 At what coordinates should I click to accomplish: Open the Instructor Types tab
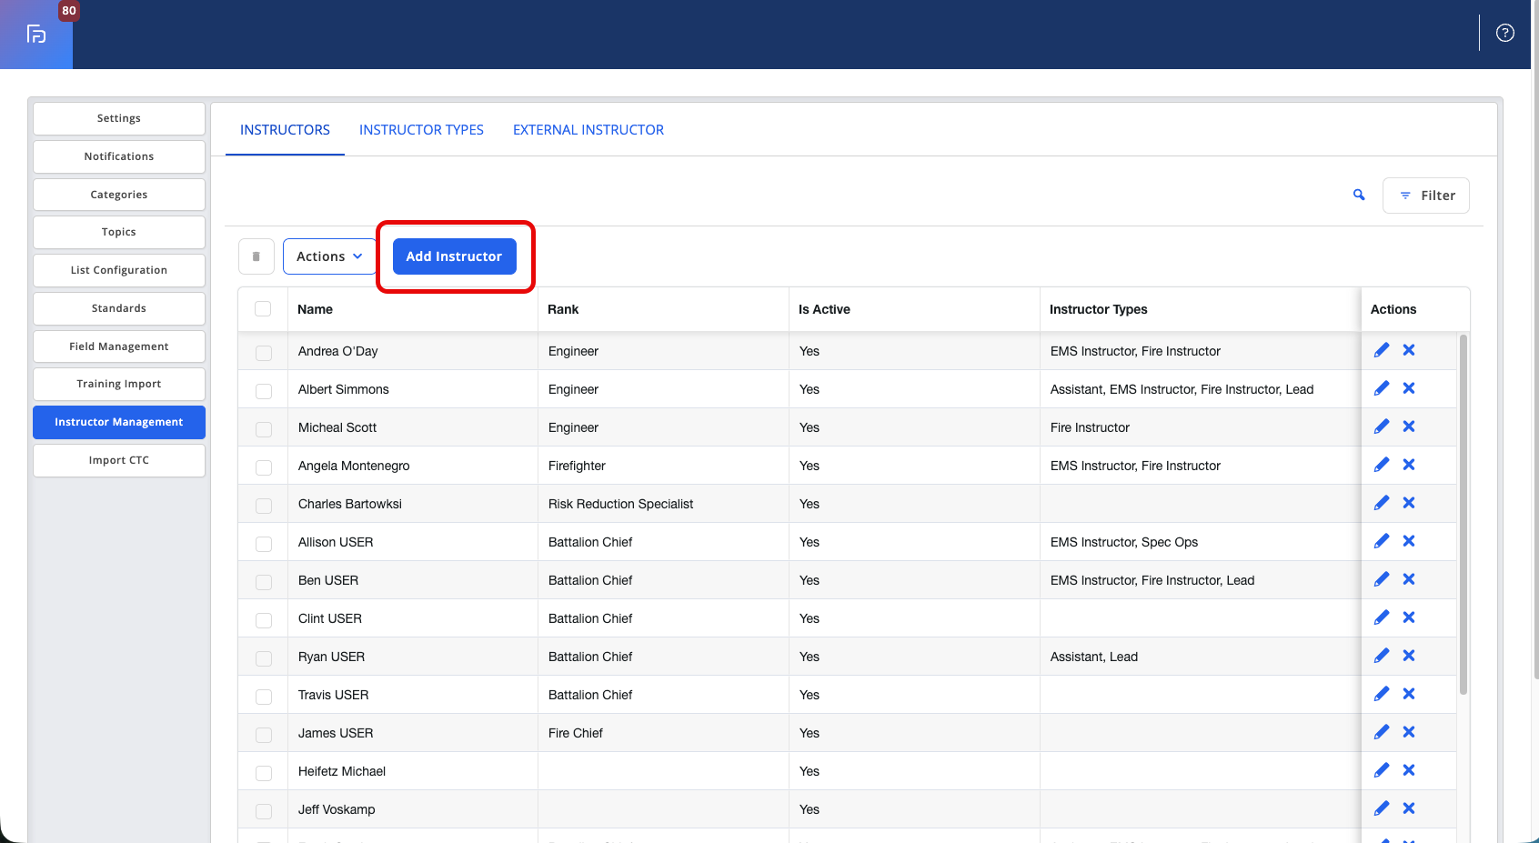421,130
